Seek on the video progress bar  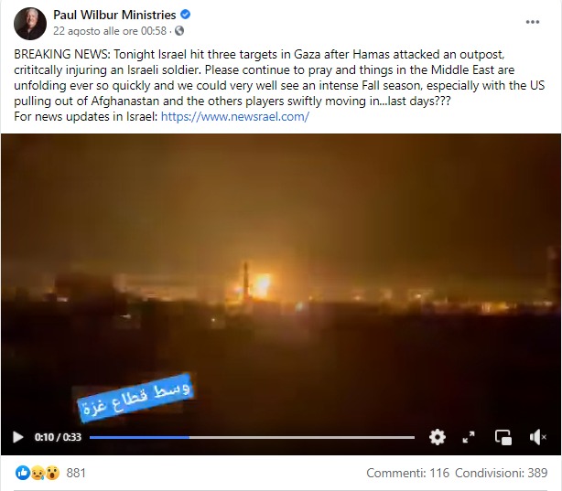(252, 437)
